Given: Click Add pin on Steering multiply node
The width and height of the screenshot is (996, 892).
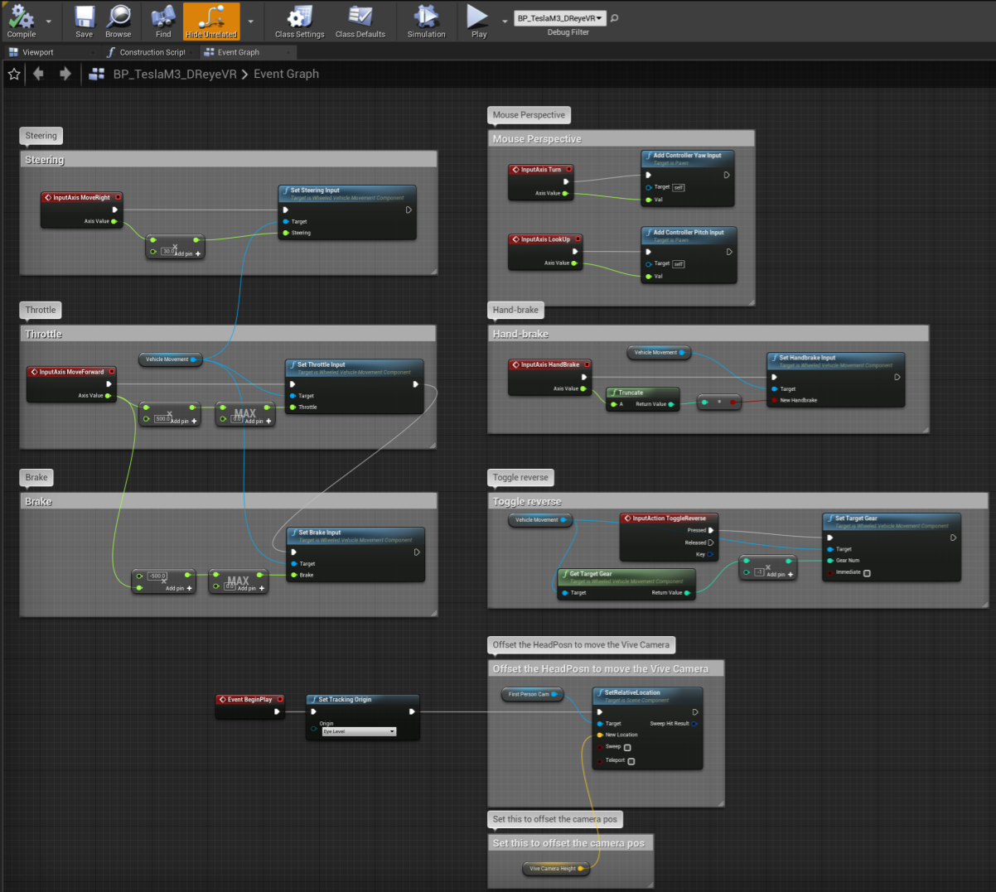Looking at the screenshot, I should pos(187,254).
